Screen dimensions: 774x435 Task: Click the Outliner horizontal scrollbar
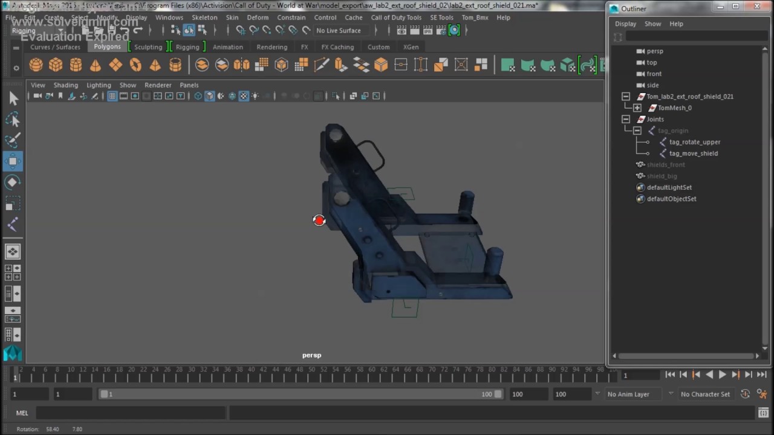(x=686, y=356)
